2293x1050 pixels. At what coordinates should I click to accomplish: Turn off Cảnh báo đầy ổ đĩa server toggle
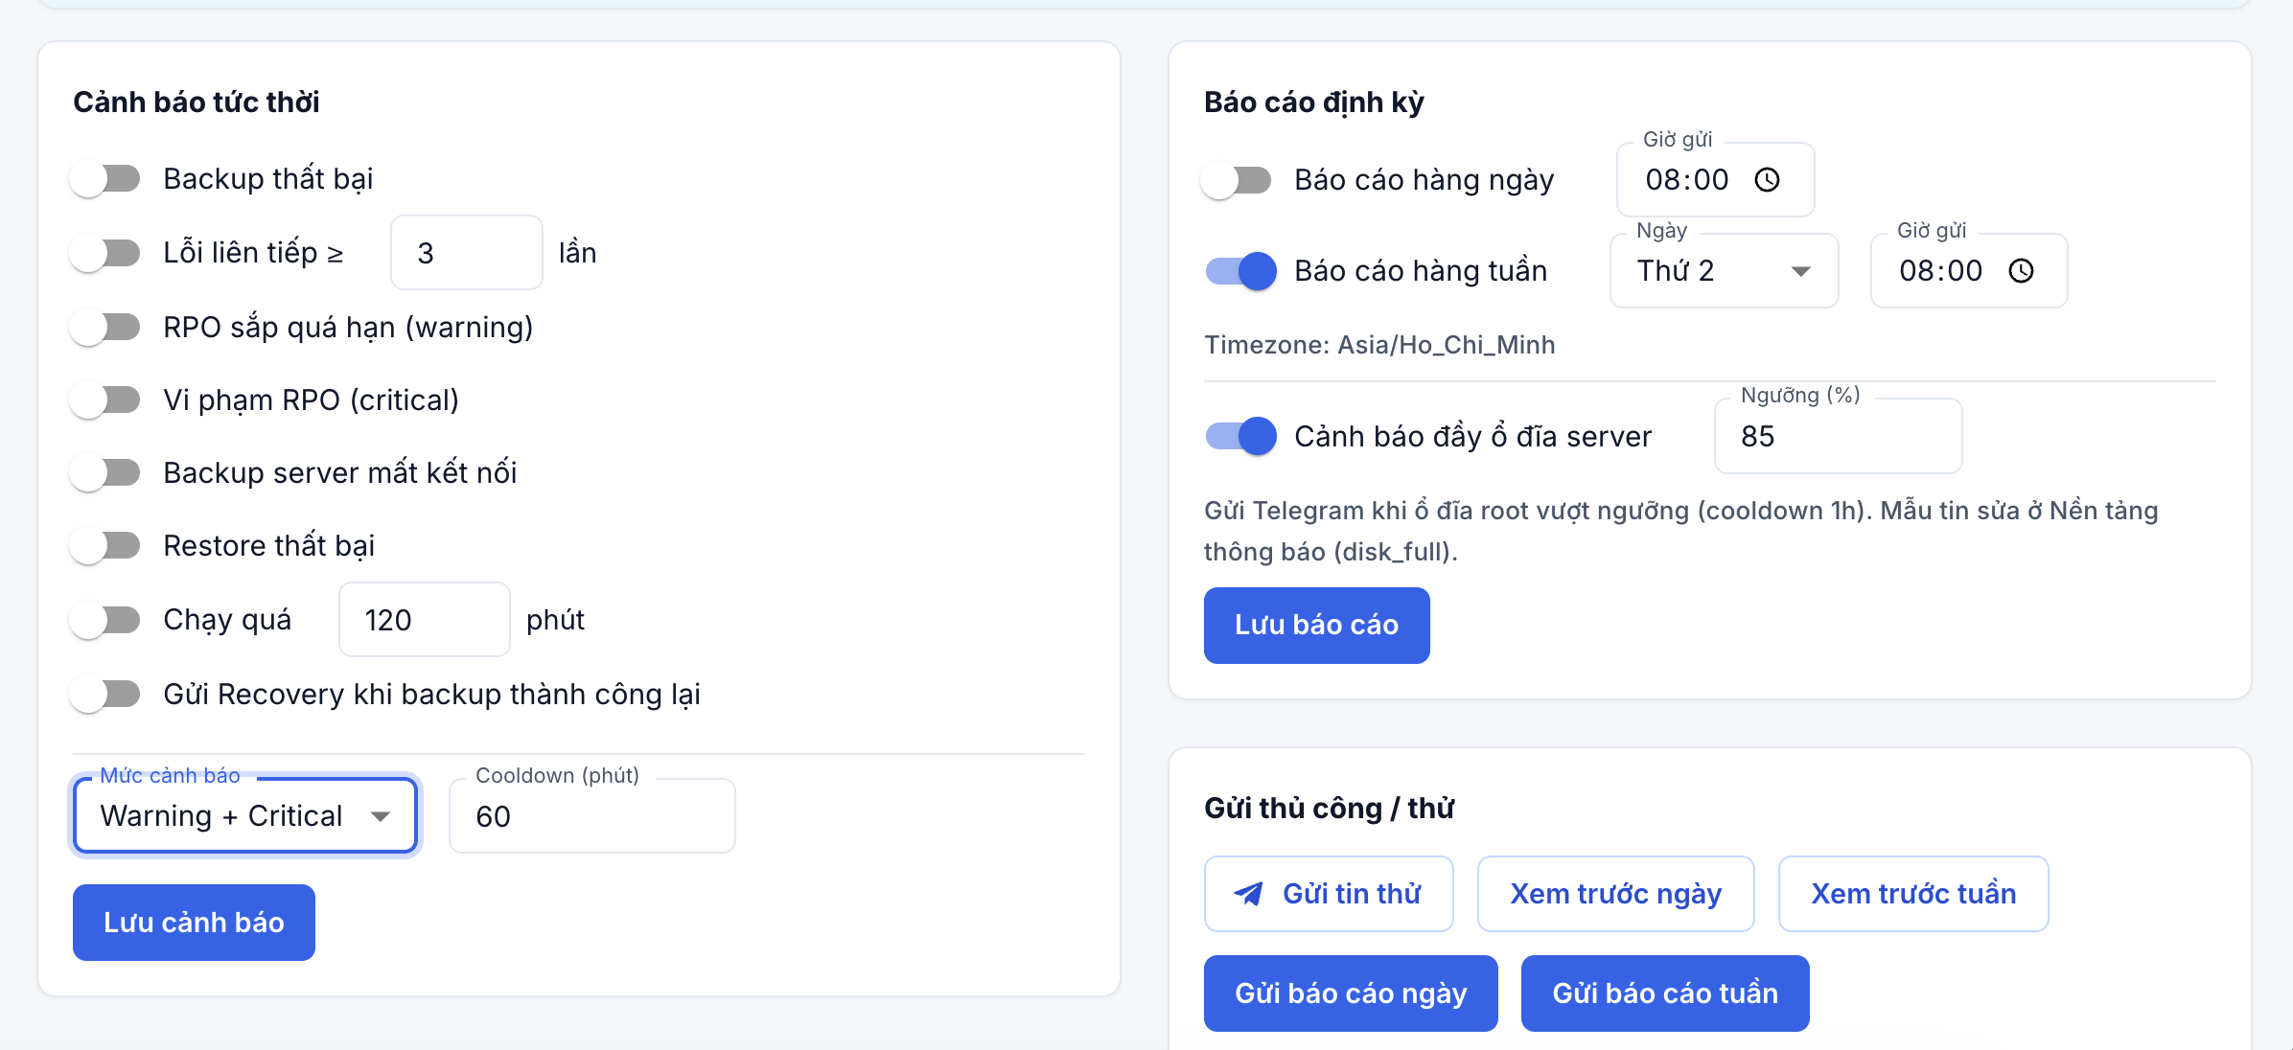1240,436
